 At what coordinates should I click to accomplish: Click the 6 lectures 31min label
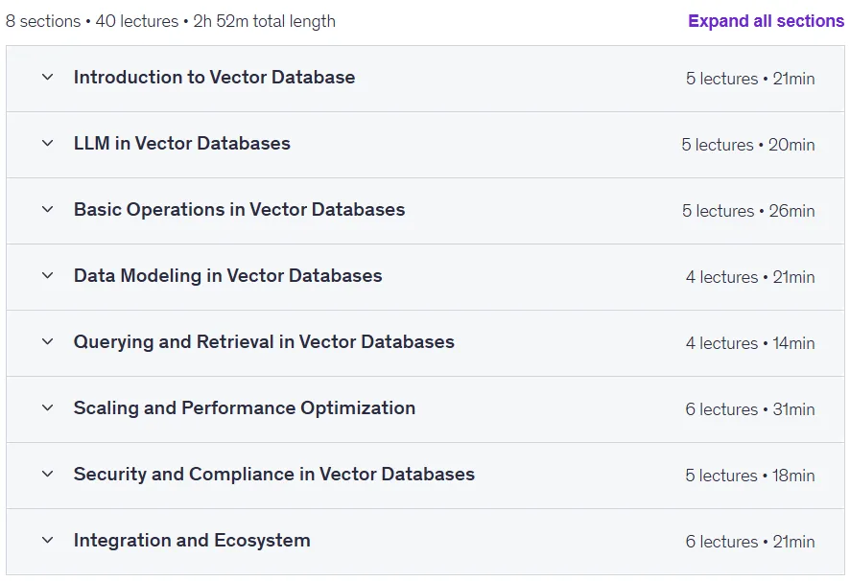(749, 409)
